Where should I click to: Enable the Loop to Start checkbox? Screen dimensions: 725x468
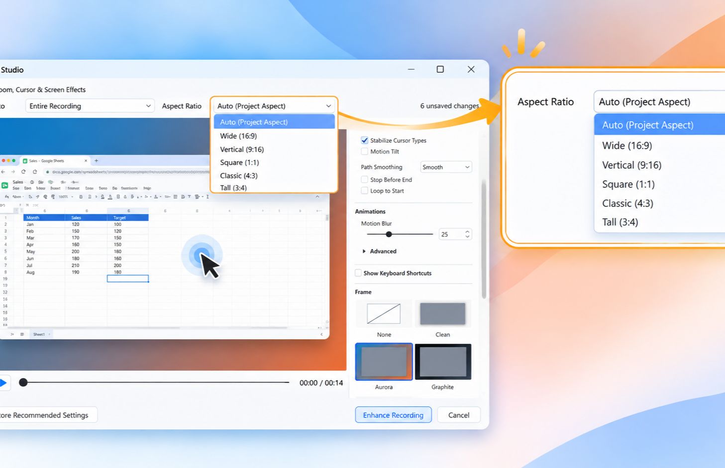coord(365,190)
